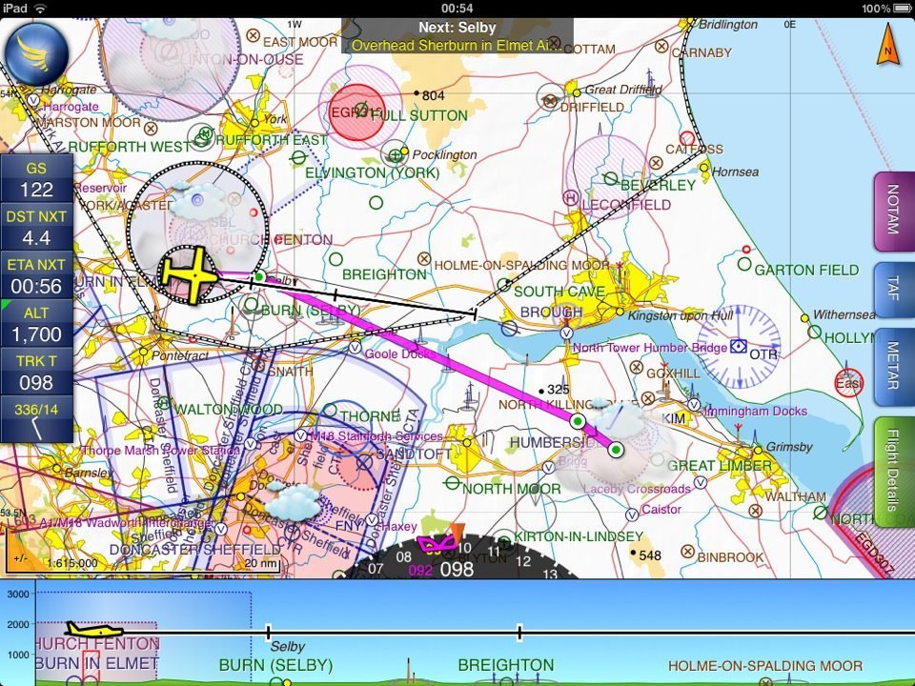Tap the yellow aircraft position icon on map
Image resolution: width=915 pixels, height=686 pixels.
pos(189,274)
